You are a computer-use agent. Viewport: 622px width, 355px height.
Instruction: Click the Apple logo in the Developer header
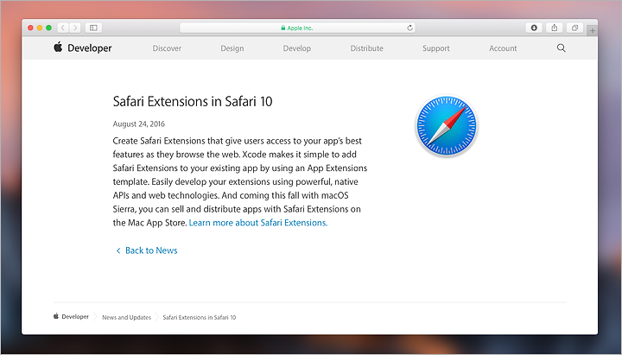(x=58, y=47)
